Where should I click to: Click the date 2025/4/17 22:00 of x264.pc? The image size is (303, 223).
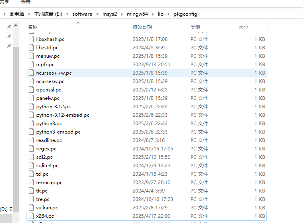(151, 216)
